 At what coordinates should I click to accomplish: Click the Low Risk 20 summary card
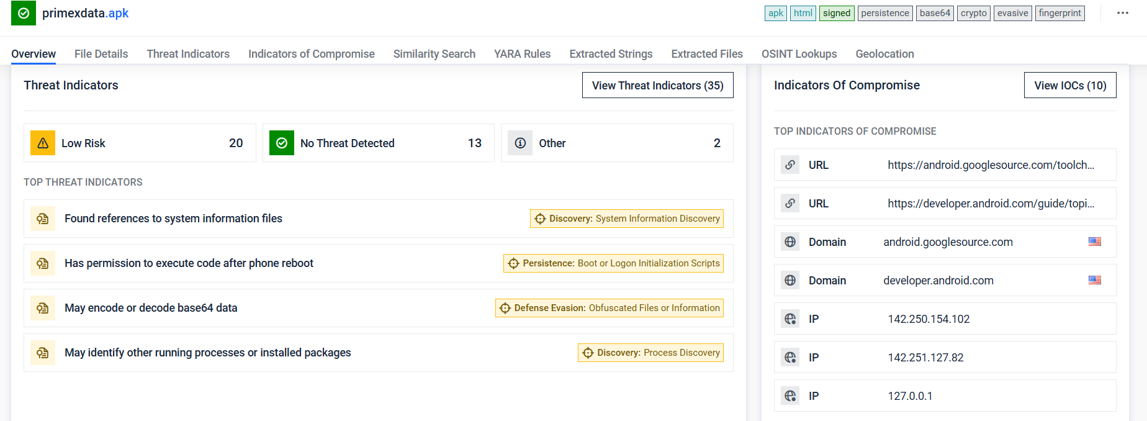tap(140, 143)
